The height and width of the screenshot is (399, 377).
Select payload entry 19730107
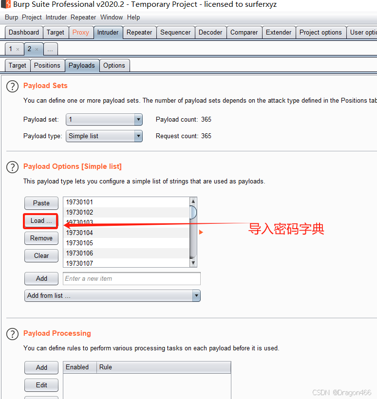click(126, 263)
